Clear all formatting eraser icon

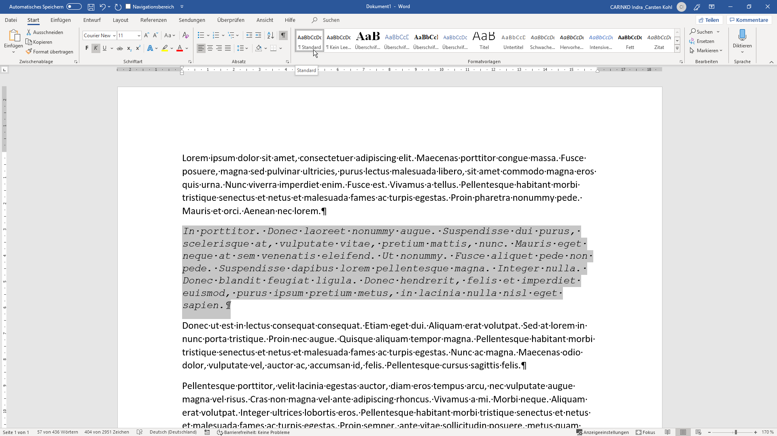(185, 35)
